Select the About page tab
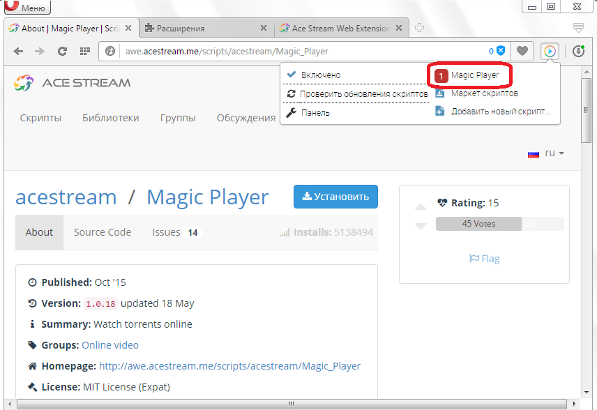Screen dimensions: 597x410 39,232
